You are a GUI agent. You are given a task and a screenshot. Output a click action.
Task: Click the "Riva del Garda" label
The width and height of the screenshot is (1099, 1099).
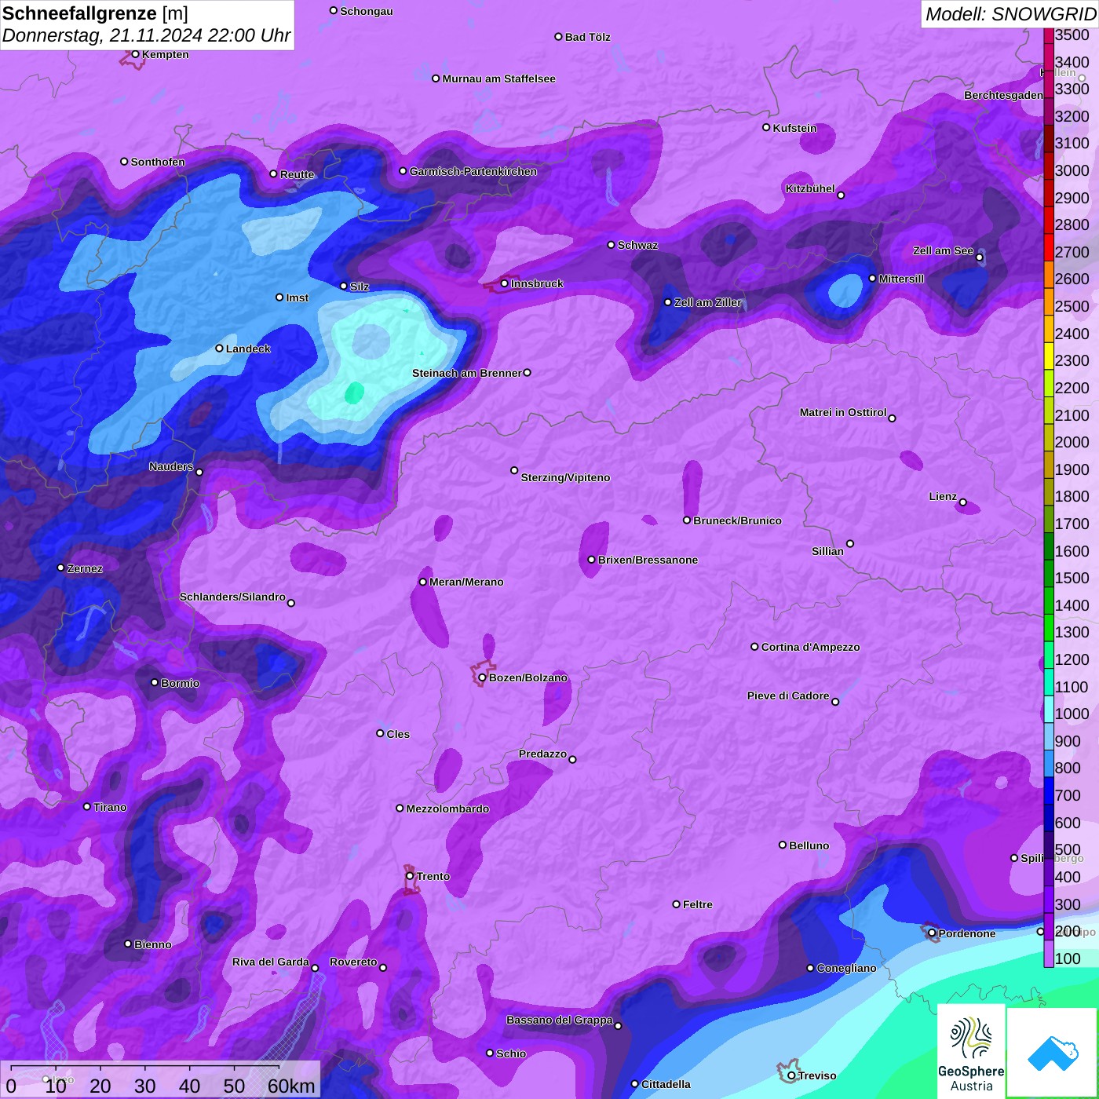click(271, 962)
